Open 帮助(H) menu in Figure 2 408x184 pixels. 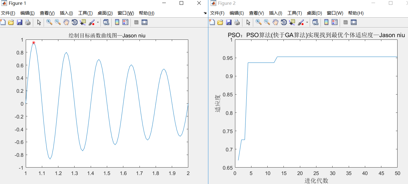356,13
